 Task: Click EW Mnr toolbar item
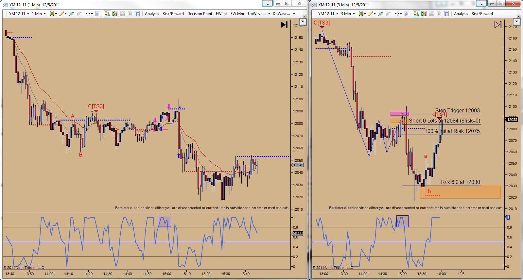pos(237,14)
